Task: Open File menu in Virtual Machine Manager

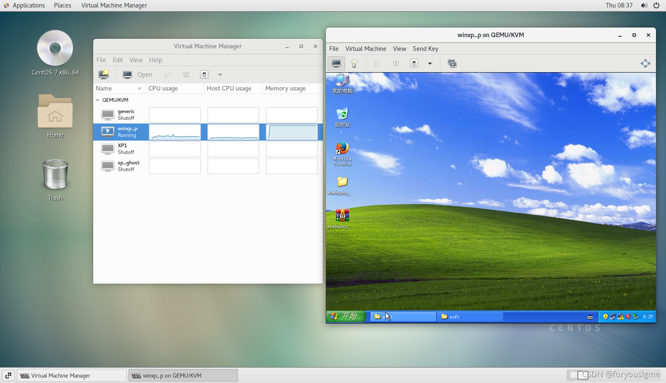Action: point(101,60)
